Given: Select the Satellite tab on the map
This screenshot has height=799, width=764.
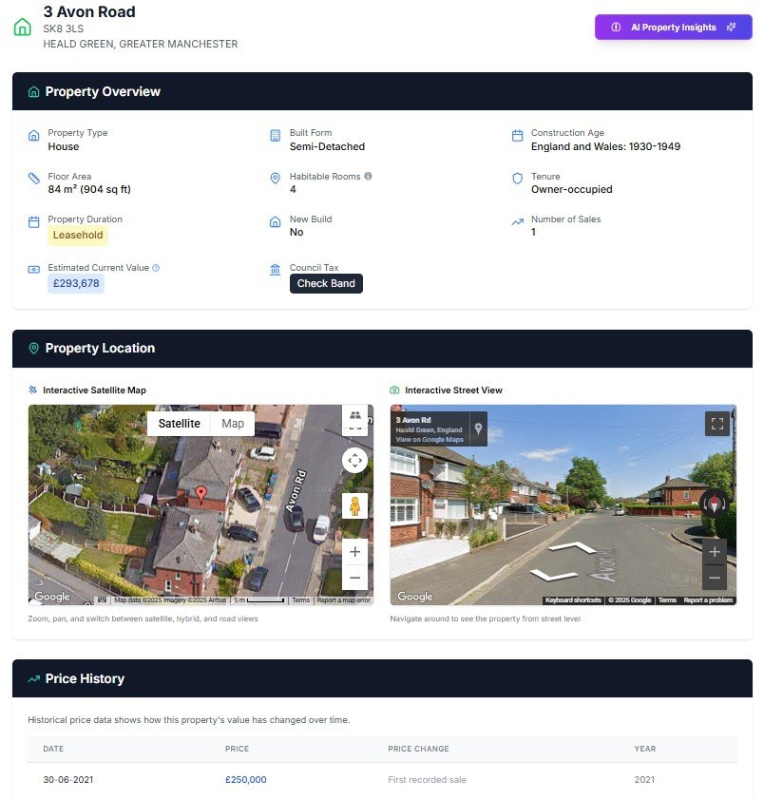Looking at the screenshot, I should (180, 424).
